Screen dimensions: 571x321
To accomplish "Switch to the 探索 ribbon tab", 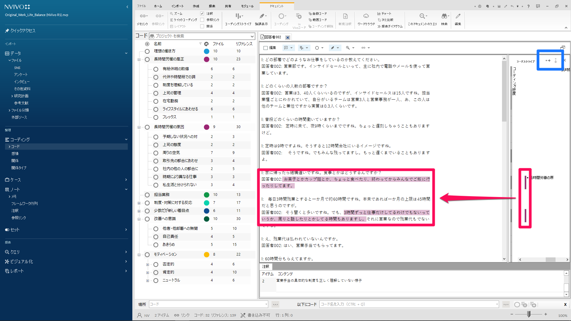I will (x=212, y=6).
